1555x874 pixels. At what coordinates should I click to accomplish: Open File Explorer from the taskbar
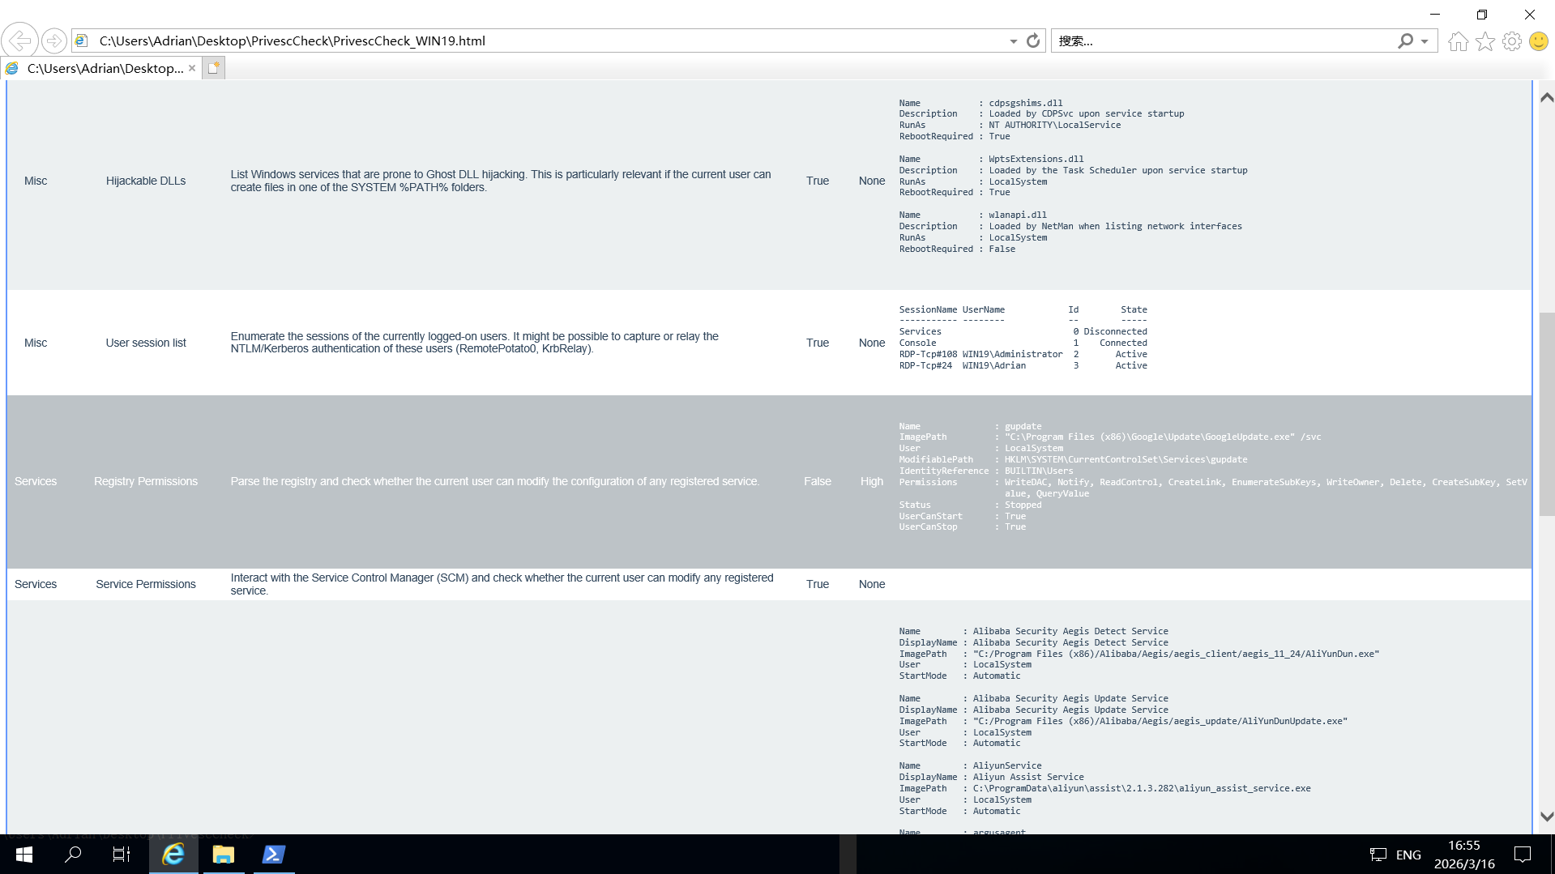coord(223,854)
